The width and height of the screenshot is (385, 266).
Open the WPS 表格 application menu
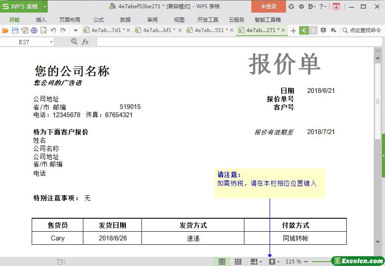(24, 7)
